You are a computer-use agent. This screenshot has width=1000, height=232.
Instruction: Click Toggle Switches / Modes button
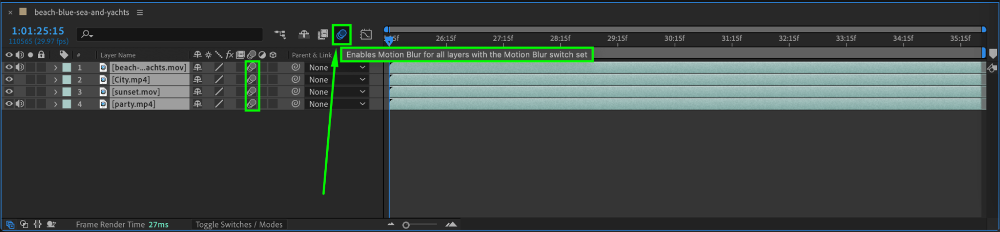[x=239, y=224]
